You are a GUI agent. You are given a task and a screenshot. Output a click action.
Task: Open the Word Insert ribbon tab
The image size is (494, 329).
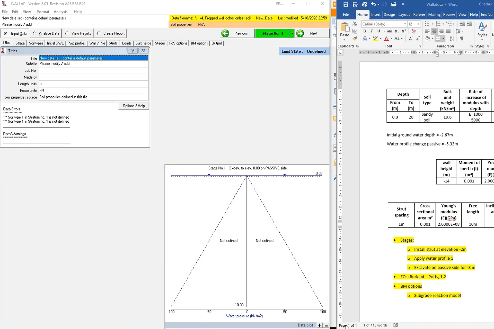point(376,15)
